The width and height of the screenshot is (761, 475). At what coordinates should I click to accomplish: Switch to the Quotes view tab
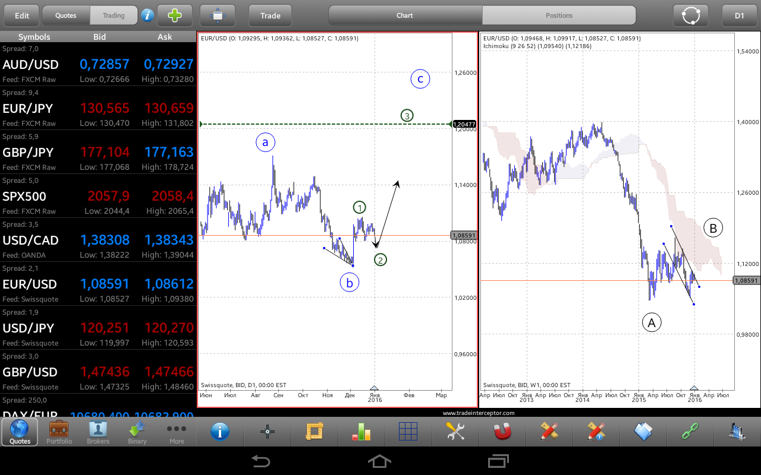coord(66,15)
